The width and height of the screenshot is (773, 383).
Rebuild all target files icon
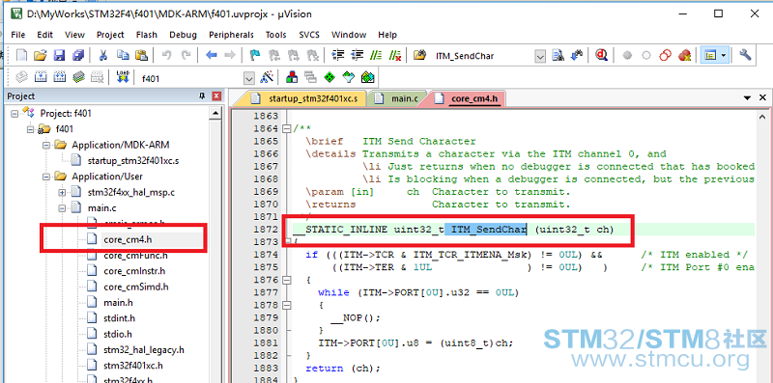tap(60, 77)
